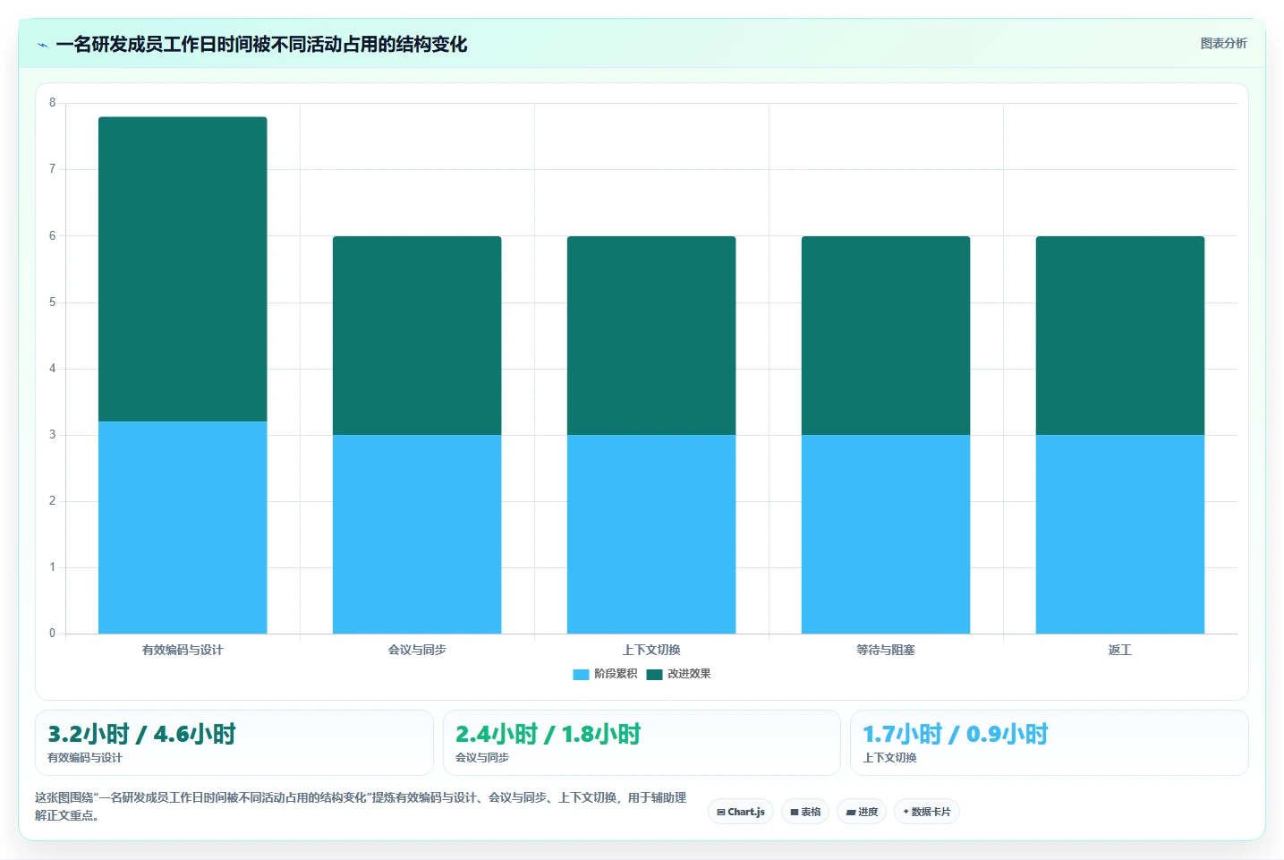Click the lightning icon beside the chart title
Viewport: 1284px width, 860px height.
click(42, 45)
